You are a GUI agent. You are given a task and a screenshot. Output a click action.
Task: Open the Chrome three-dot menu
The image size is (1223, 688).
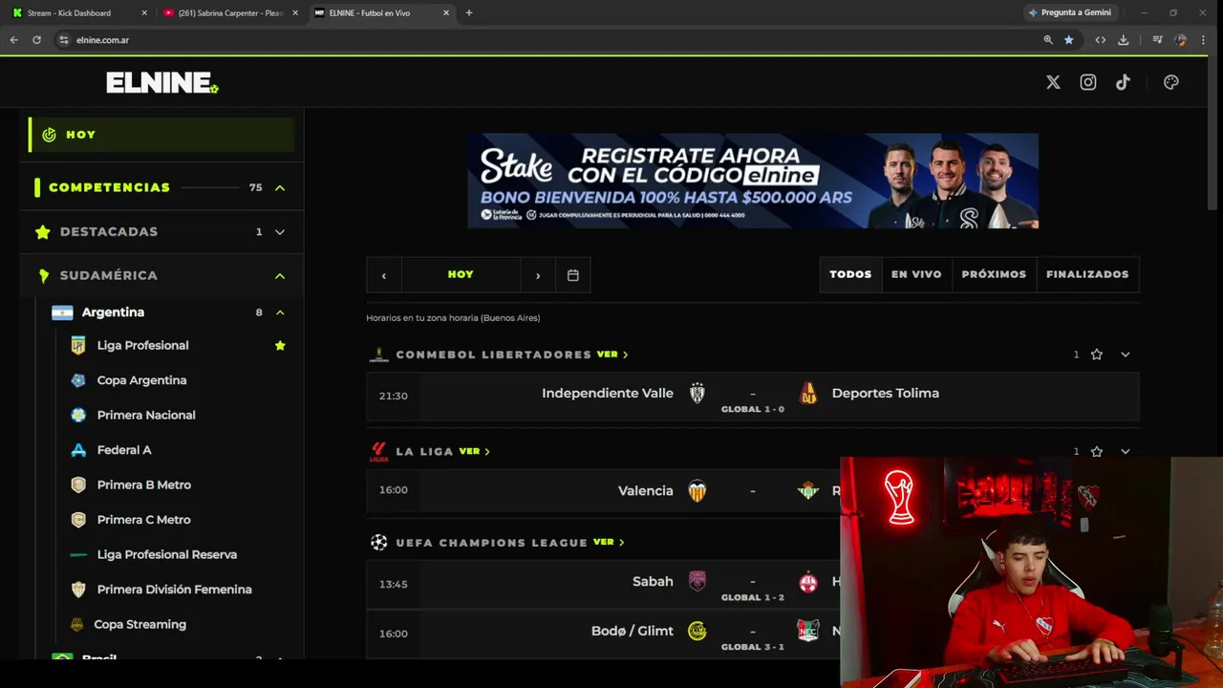[1204, 40]
